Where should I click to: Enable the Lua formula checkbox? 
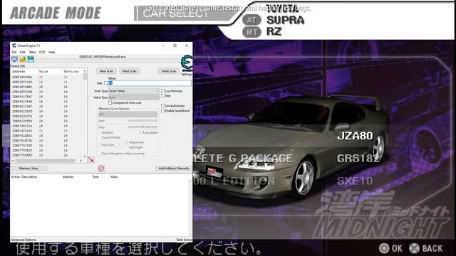click(x=163, y=91)
